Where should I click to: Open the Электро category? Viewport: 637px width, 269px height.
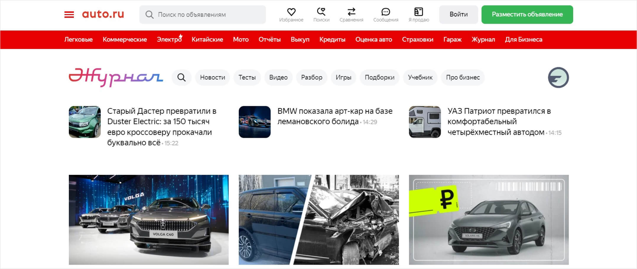168,39
